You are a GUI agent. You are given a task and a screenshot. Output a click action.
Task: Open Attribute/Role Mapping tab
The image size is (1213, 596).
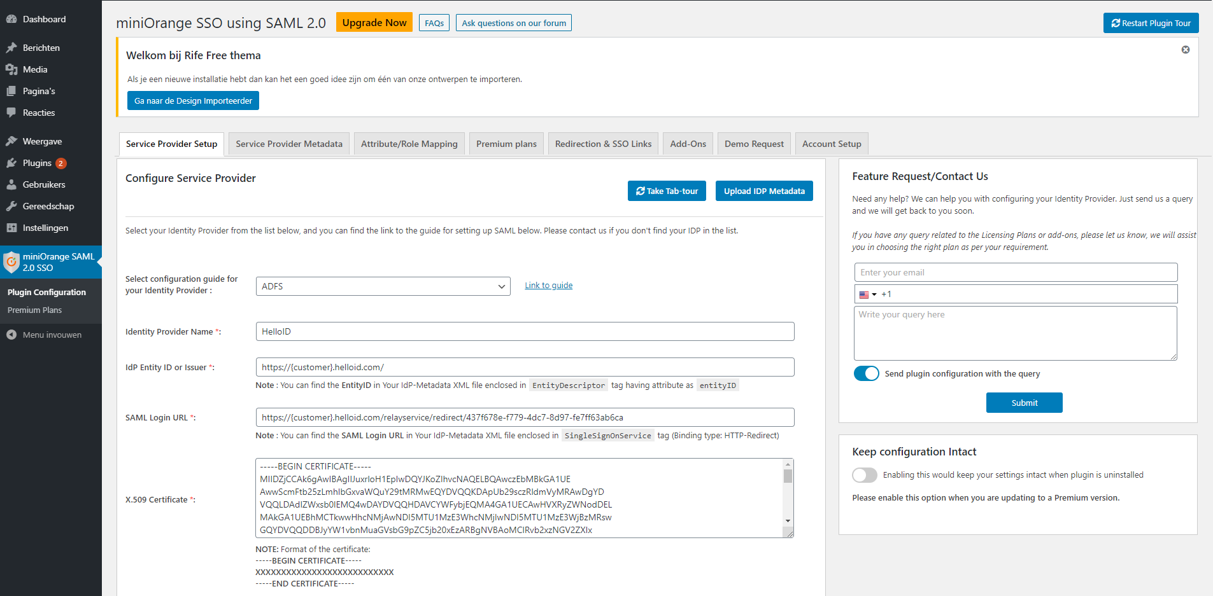[x=409, y=144]
